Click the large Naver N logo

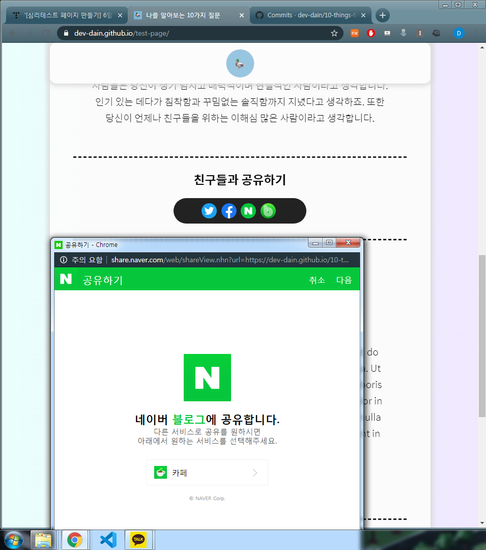click(208, 377)
